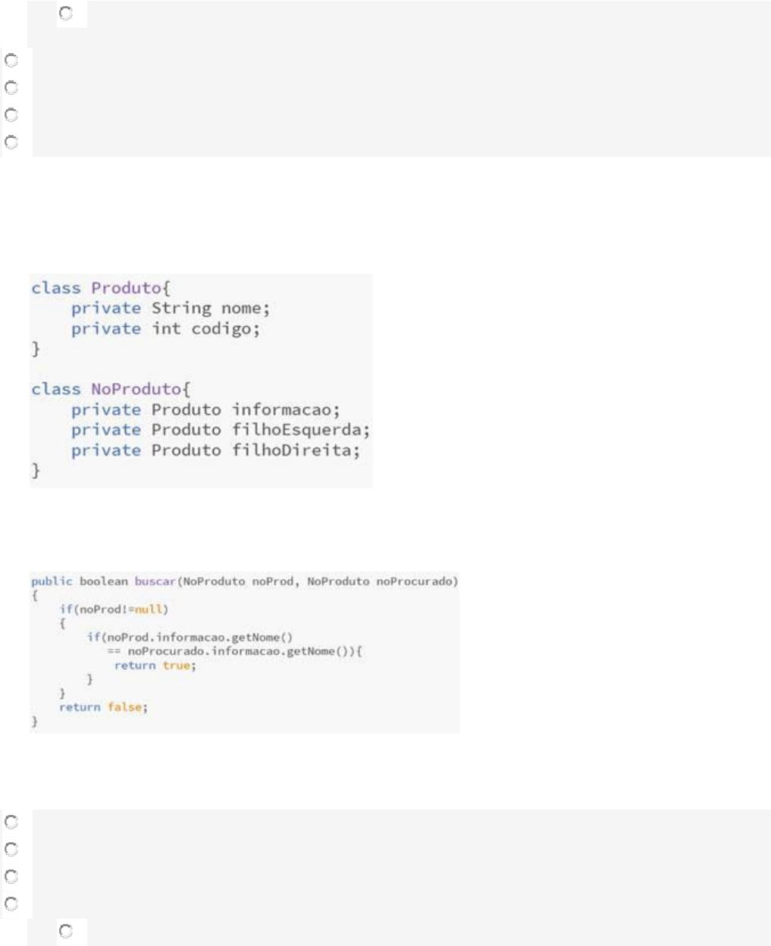Select the first radio button below the buscar code

tap(11, 822)
